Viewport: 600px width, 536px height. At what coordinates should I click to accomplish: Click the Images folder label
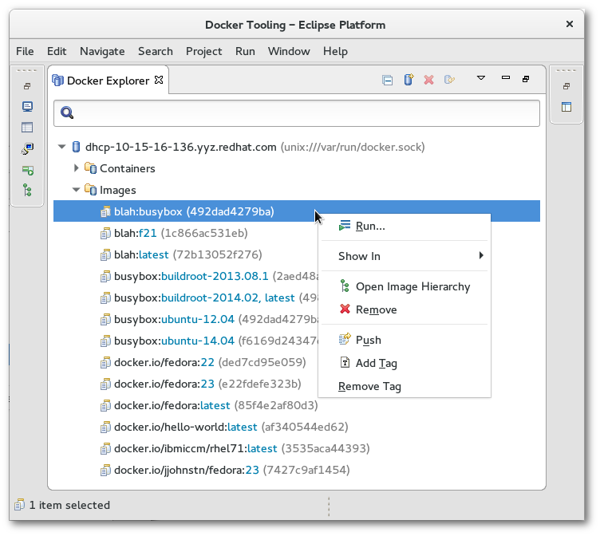118,190
